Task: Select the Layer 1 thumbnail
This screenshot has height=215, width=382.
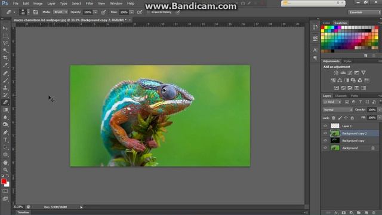Action: [x=335, y=126]
